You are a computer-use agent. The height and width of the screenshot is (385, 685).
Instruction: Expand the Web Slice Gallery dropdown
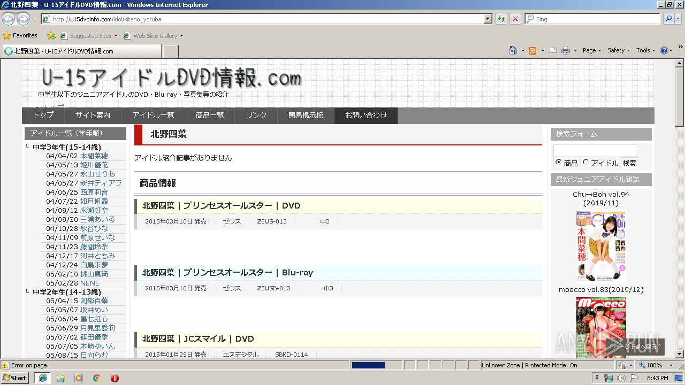click(x=181, y=36)
